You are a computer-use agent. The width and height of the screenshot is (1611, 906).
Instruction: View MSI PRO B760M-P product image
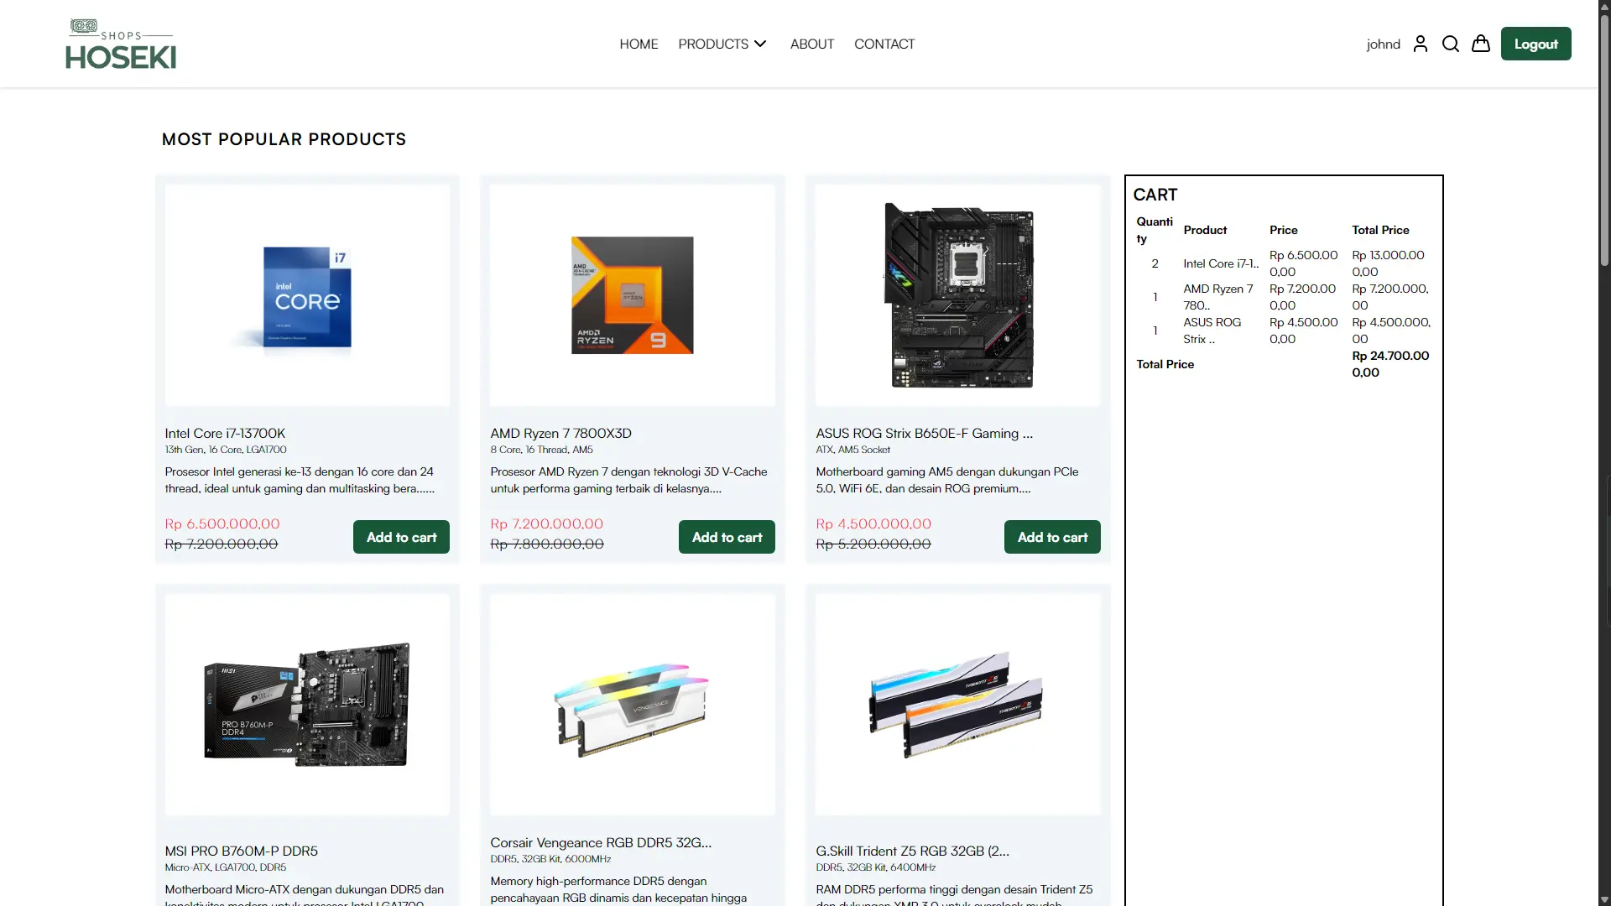coord(307,705)
